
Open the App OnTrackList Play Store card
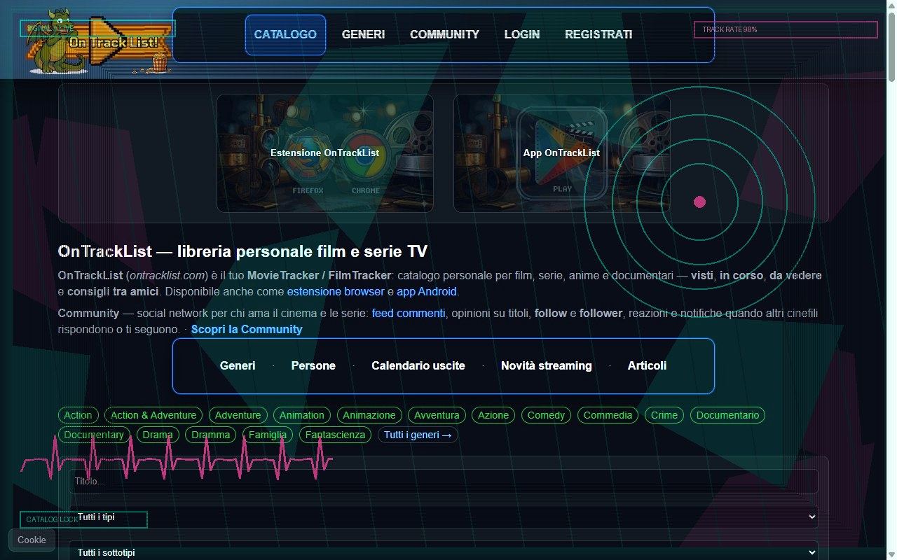561,153
